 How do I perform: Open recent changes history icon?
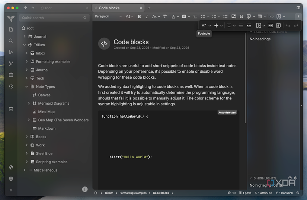tap(11, 86)
